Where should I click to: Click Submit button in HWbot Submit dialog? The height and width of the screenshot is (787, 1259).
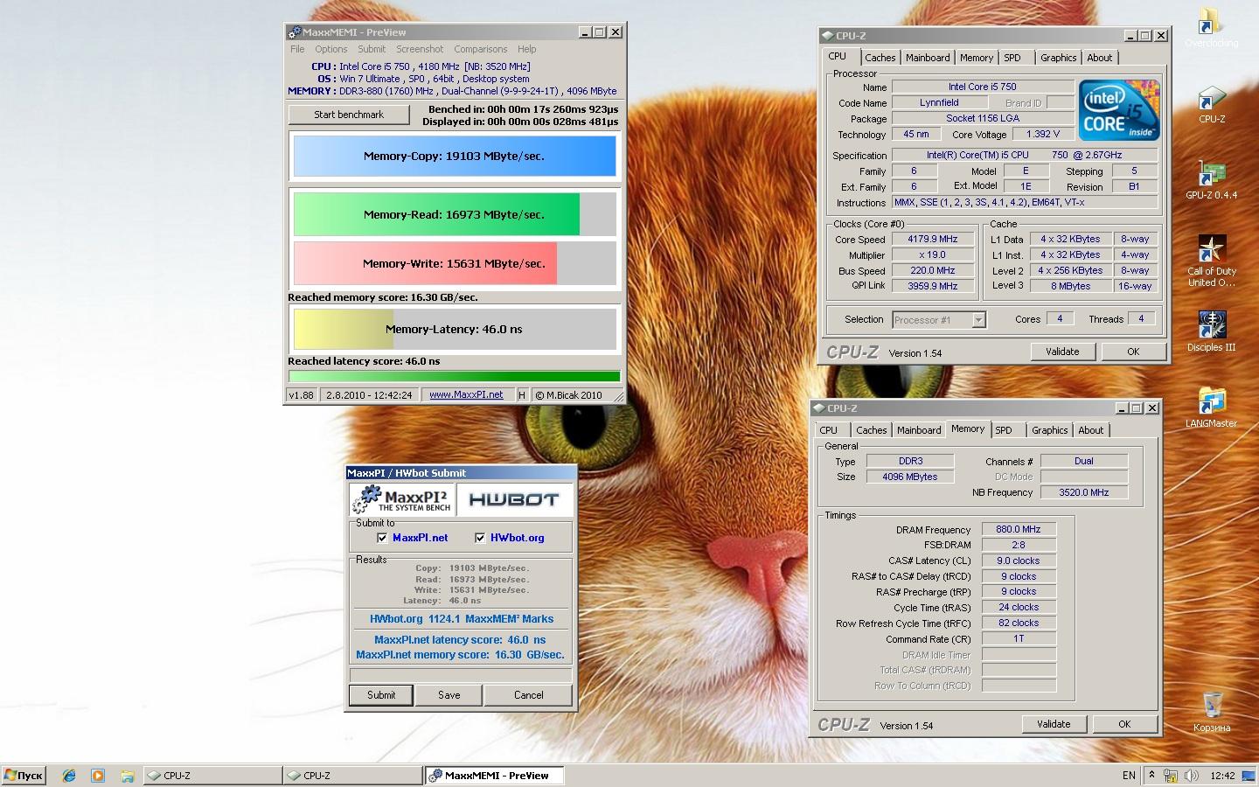click(381, 695)
